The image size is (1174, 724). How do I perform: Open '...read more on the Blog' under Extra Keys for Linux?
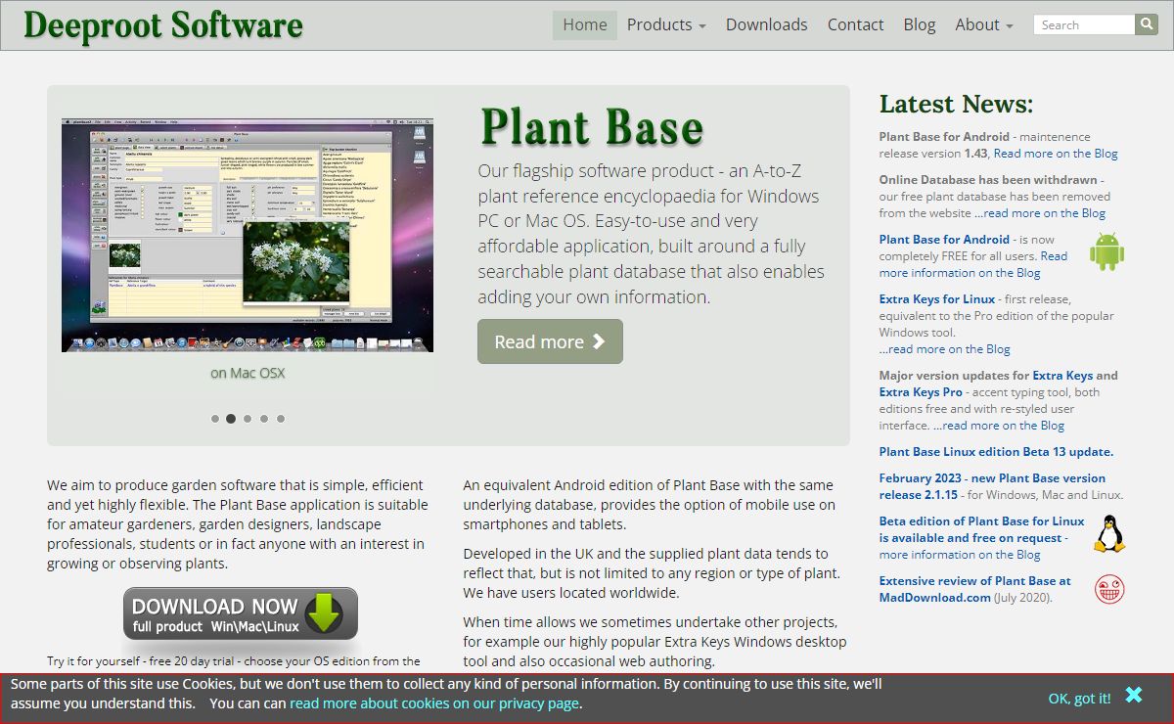tap(945, 349)
